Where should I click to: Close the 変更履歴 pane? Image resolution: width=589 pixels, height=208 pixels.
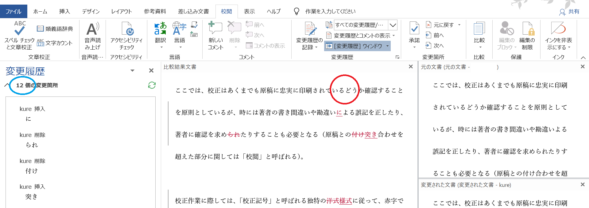(x=151, y=70)
